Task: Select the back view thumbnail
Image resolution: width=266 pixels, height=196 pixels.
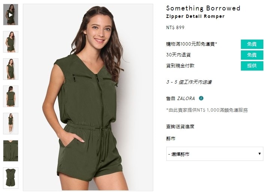Action: pos(10,96)
